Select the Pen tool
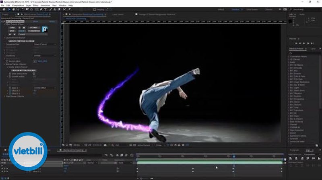322x180 pixels. click(x=41, y=9)
